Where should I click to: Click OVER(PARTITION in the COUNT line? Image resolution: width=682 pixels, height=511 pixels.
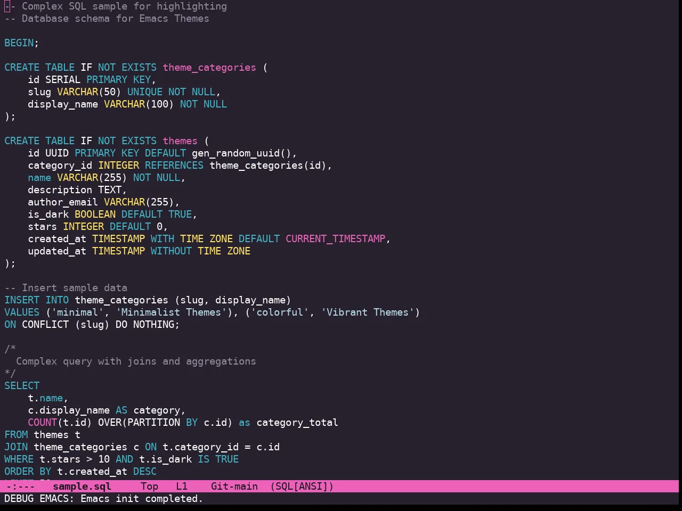[139, 423]
